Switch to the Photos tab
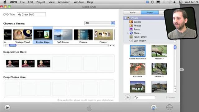The width and height of the screenshot is (199, 112). click(150, 12)
